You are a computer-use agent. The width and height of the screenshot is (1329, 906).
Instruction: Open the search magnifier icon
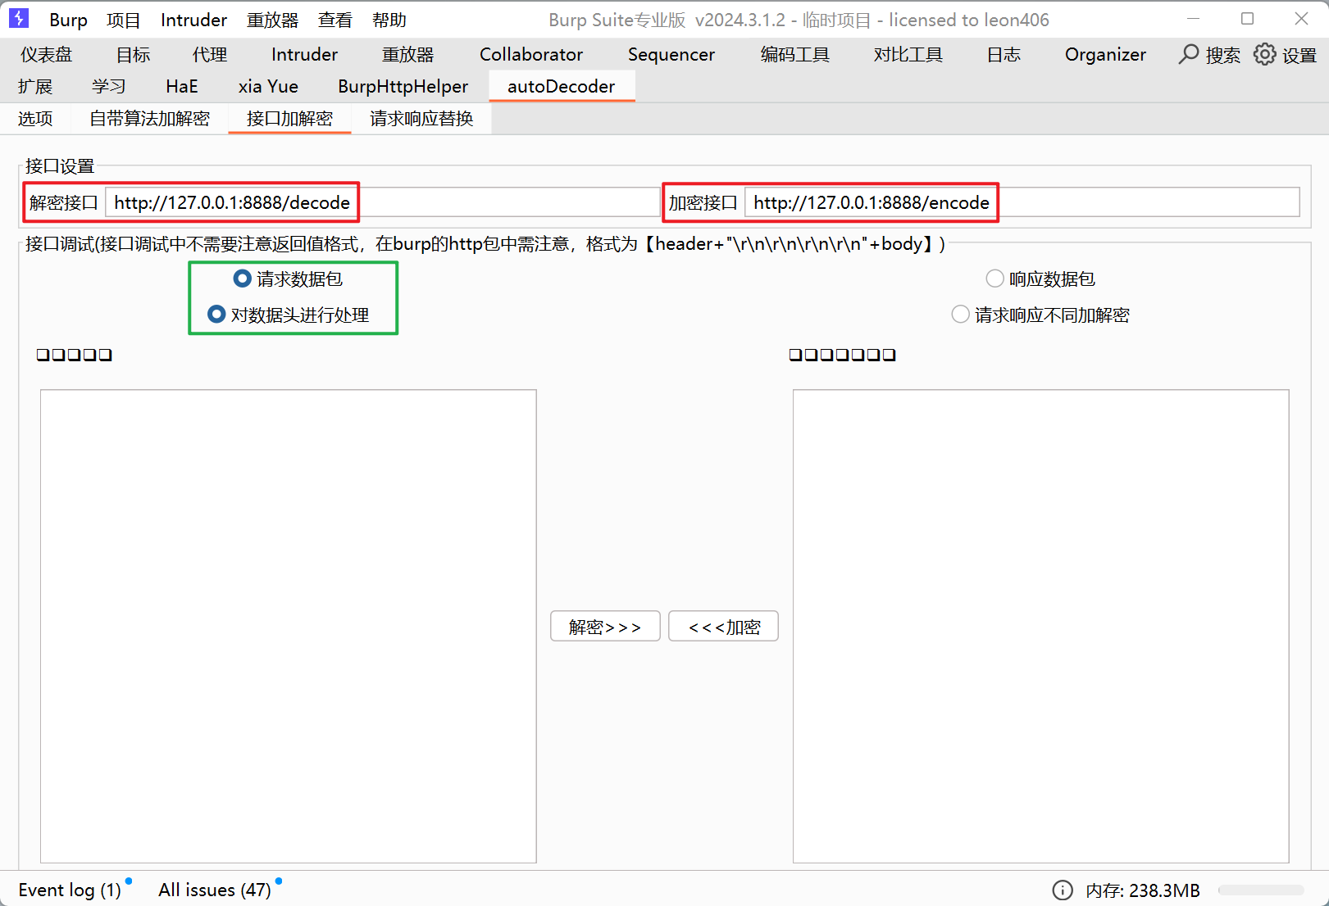coord(1188,55)
